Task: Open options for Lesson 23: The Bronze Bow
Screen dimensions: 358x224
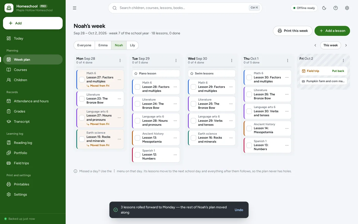Action: pos(119,99)
